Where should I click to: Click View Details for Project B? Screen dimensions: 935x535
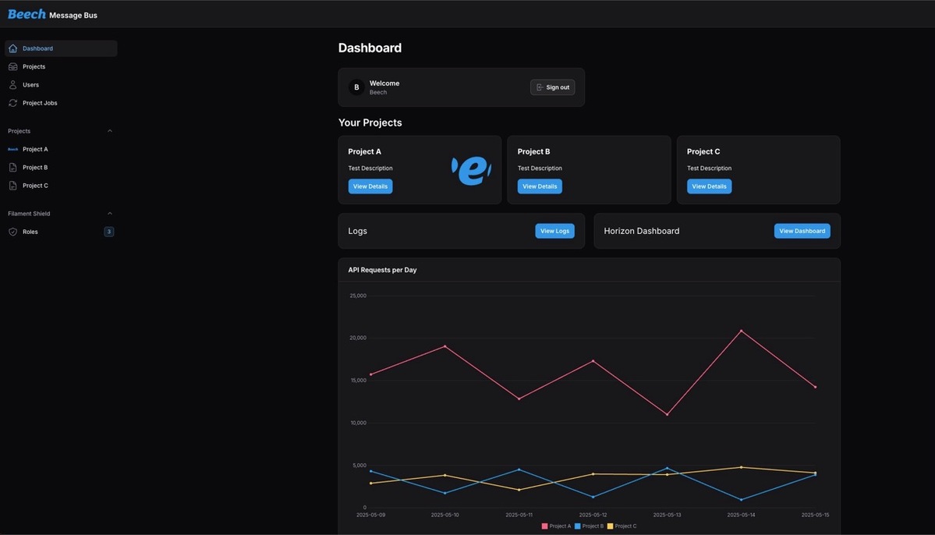point(540,186)
